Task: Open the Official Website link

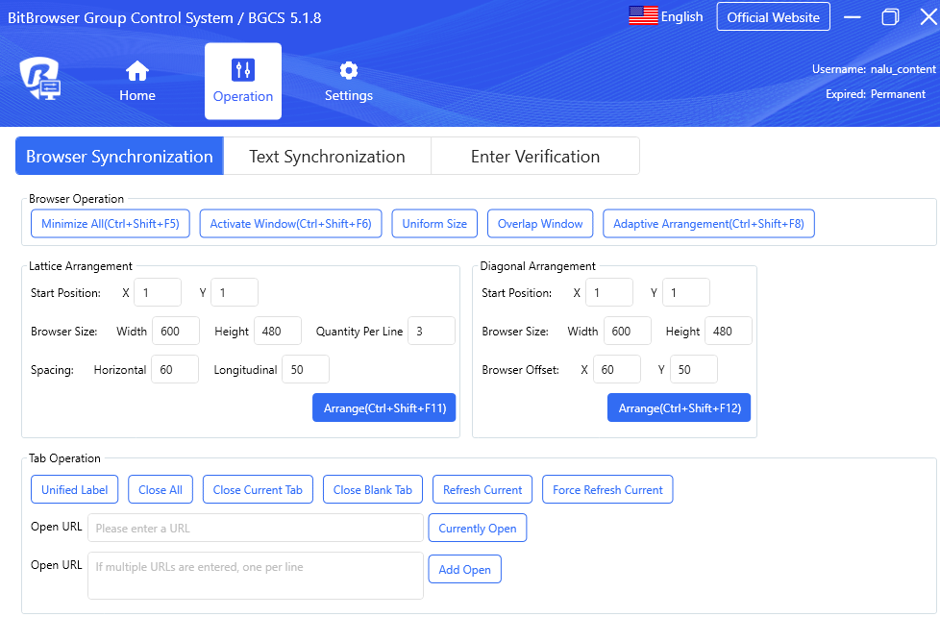Action: [774, 16]
